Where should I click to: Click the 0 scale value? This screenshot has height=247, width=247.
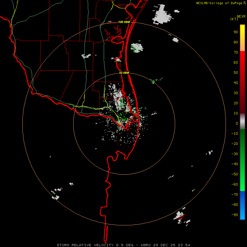point(237,123)
